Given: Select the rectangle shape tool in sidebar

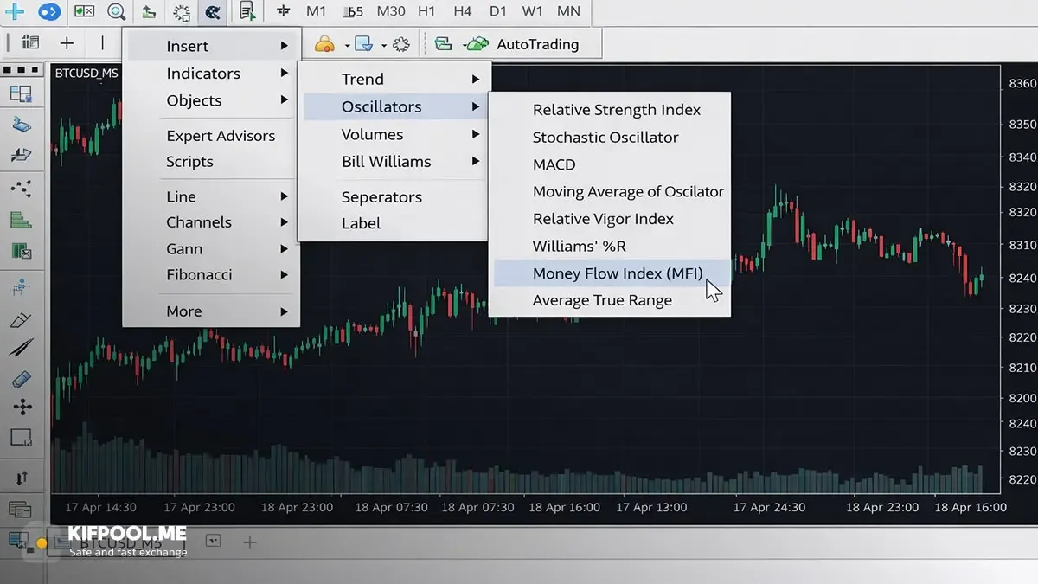Looking at the screenshot, I should (x=22, y=437).
